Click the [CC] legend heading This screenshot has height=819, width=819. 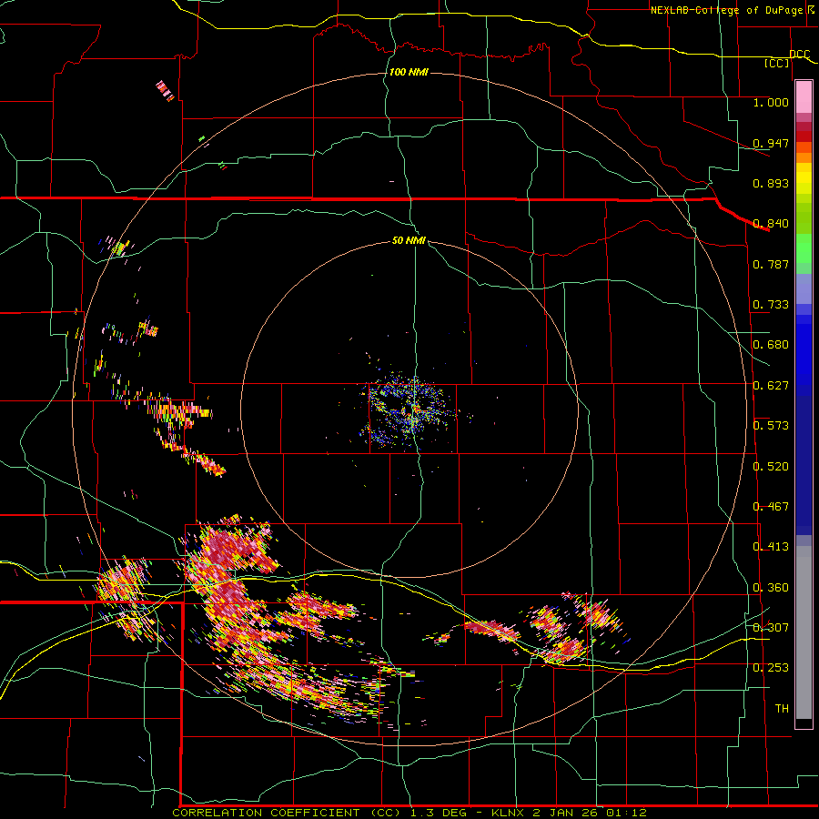pyautogui.click(x=777, y=63)
